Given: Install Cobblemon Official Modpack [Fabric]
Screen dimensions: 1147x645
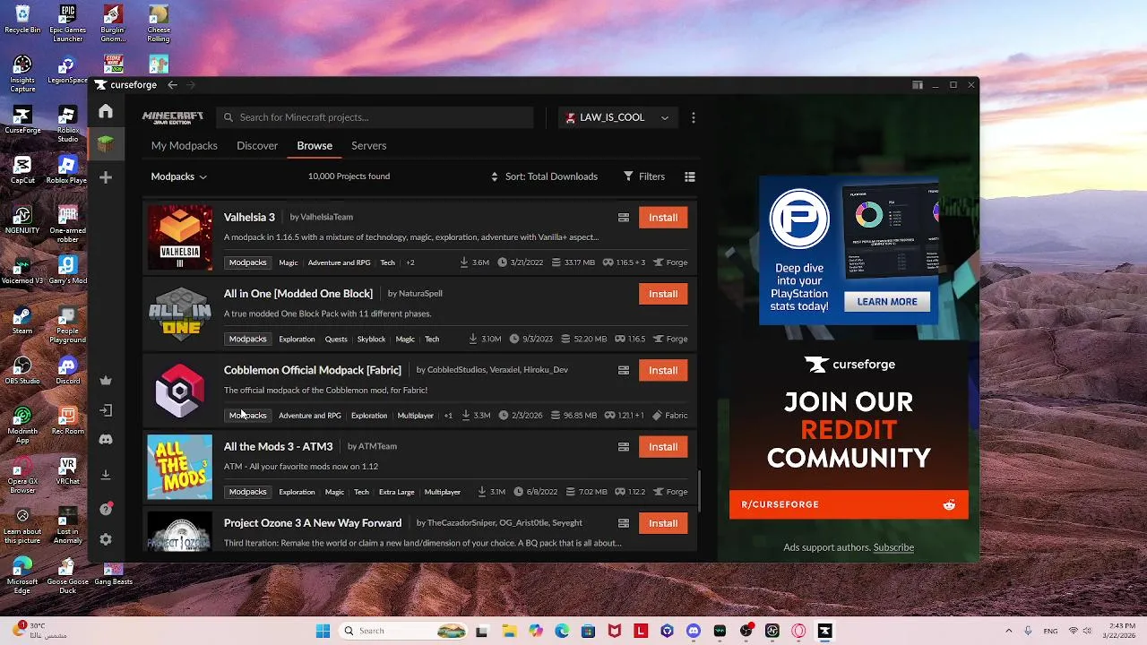Looking at the screenshot, I should 663,370.
